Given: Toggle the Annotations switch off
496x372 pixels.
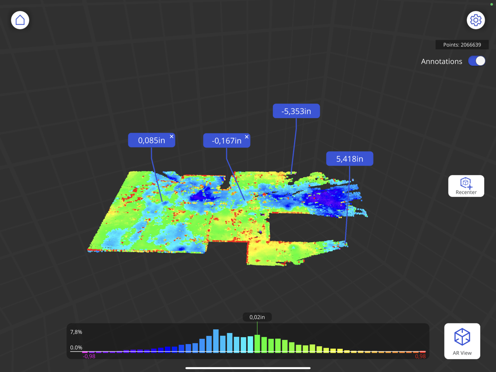Looking at the screenshot, I should click(477, 61).
